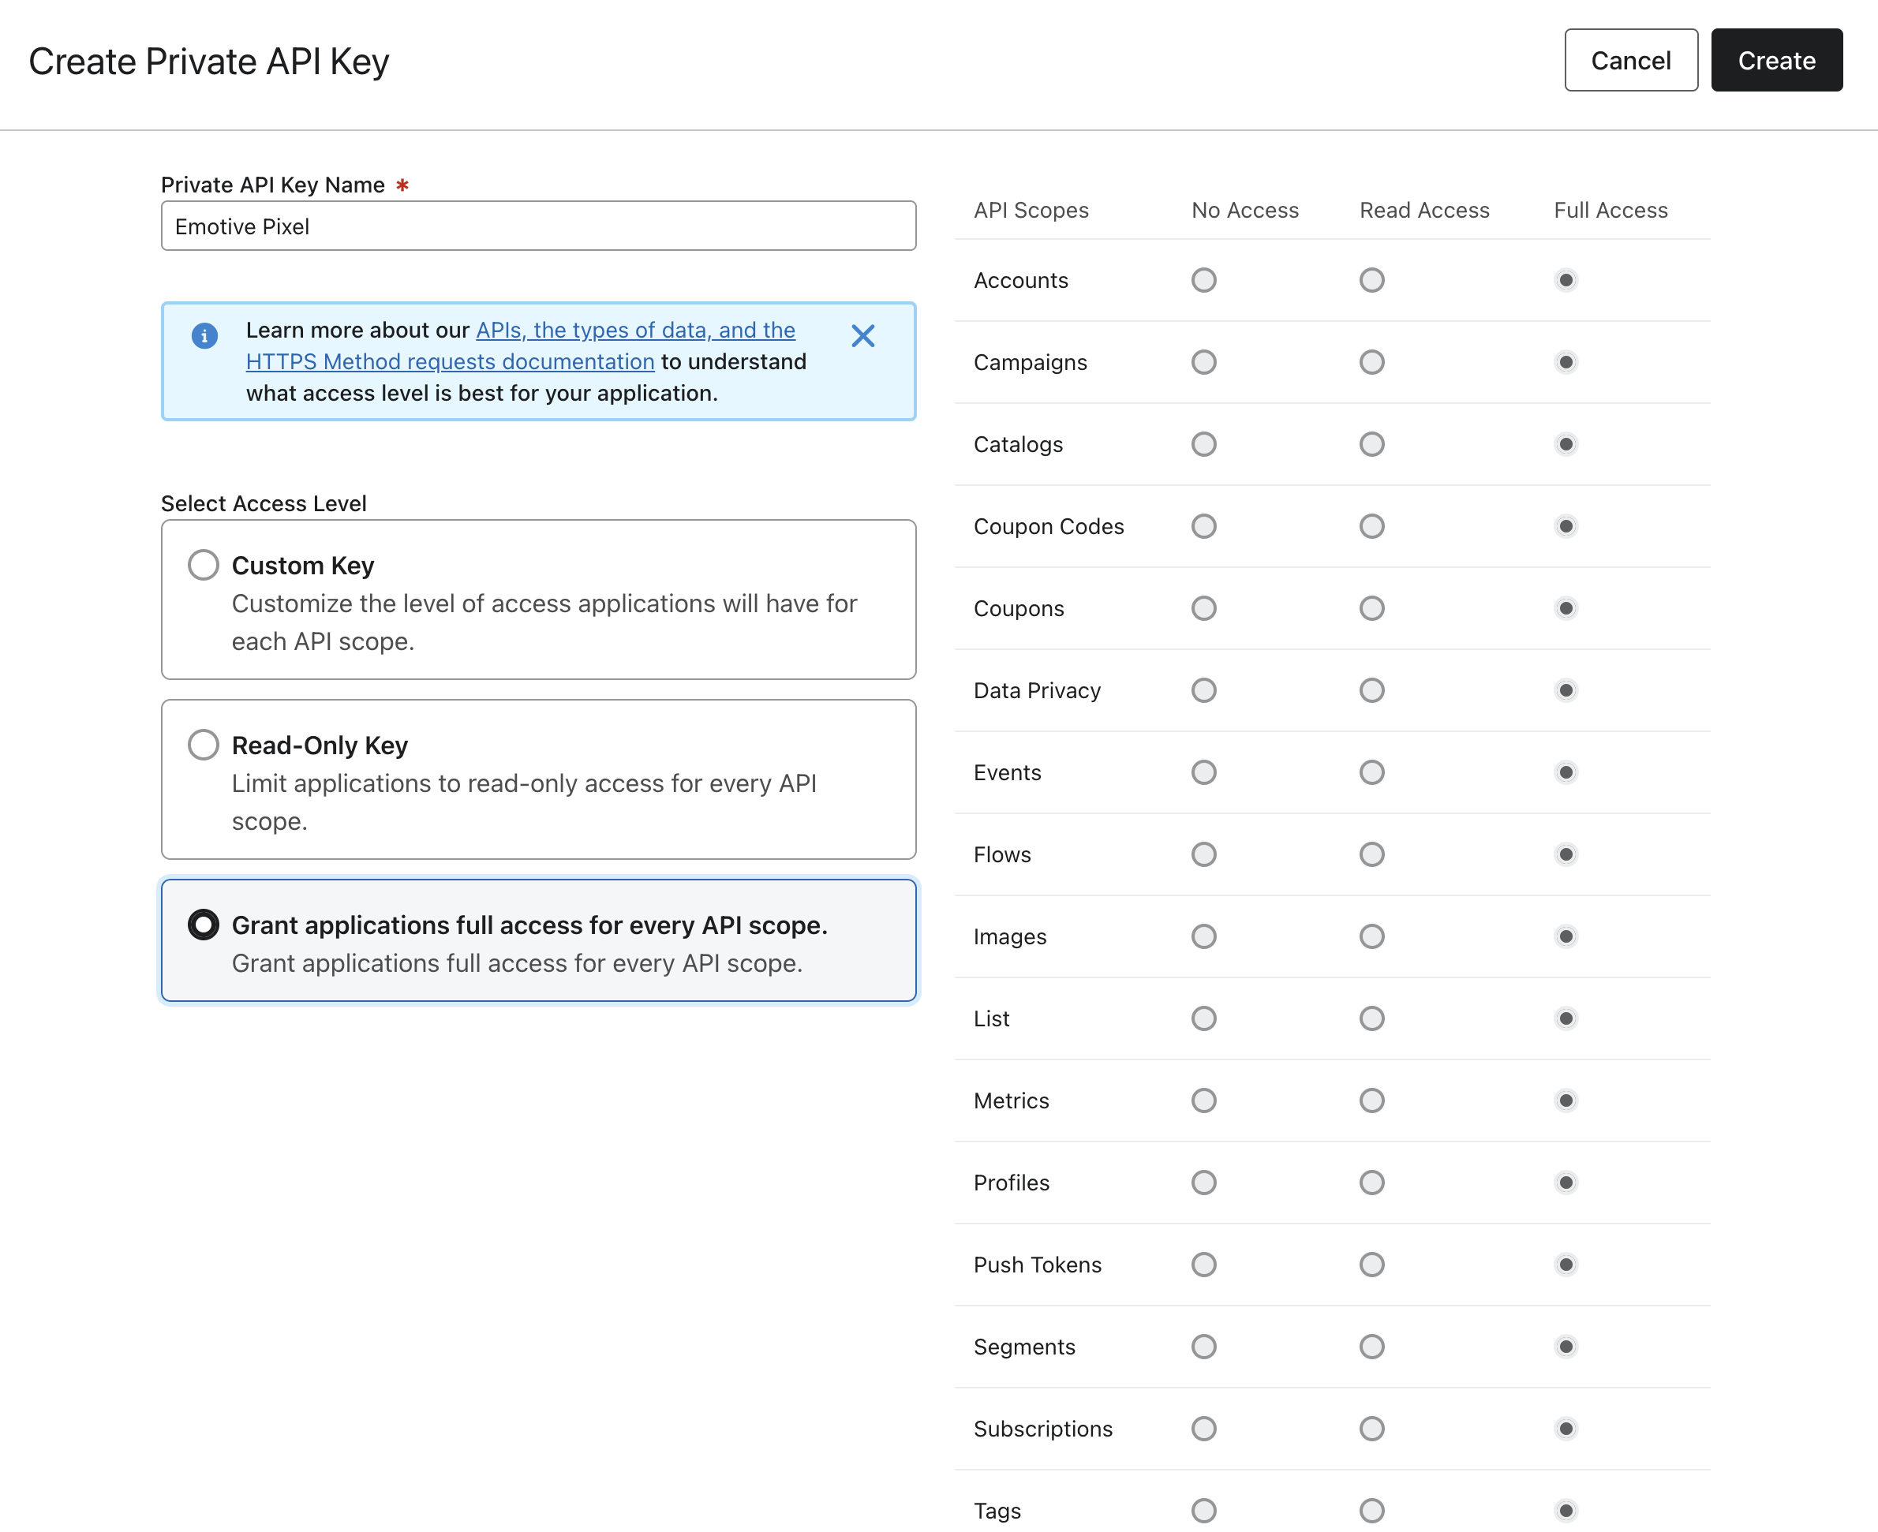
Task: Select full access for every API scope
Action: point(203,925)
